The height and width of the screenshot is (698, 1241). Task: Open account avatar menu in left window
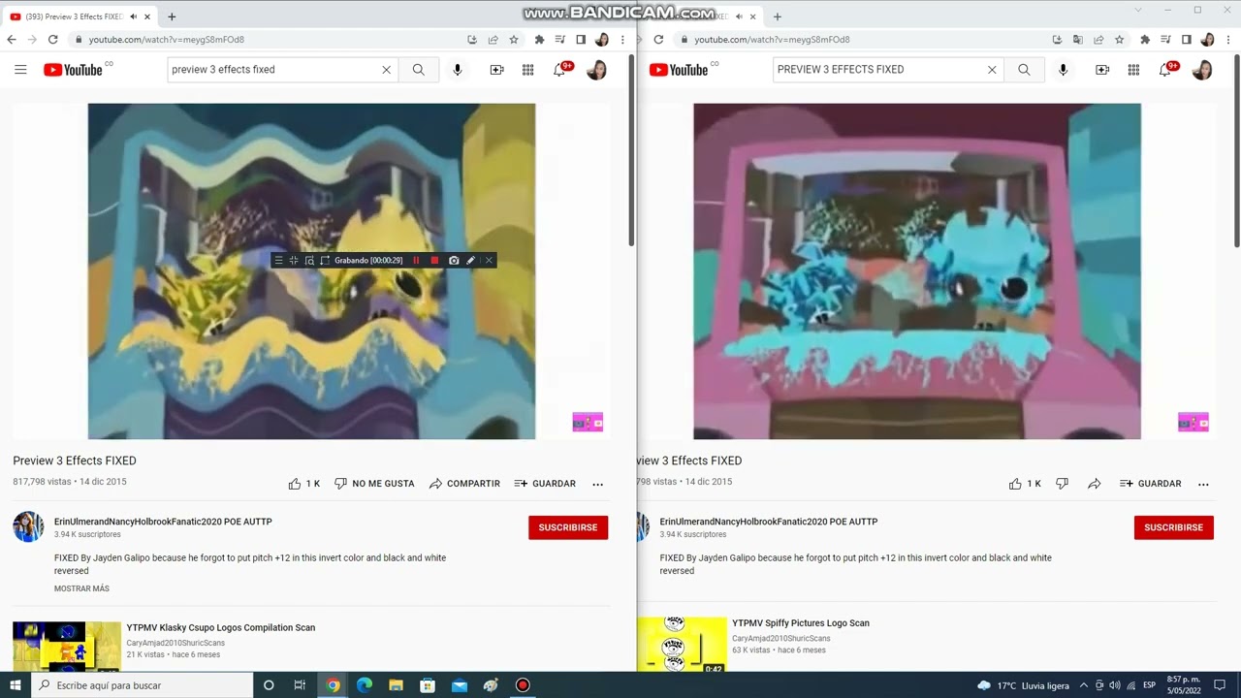tap(596, 70)
